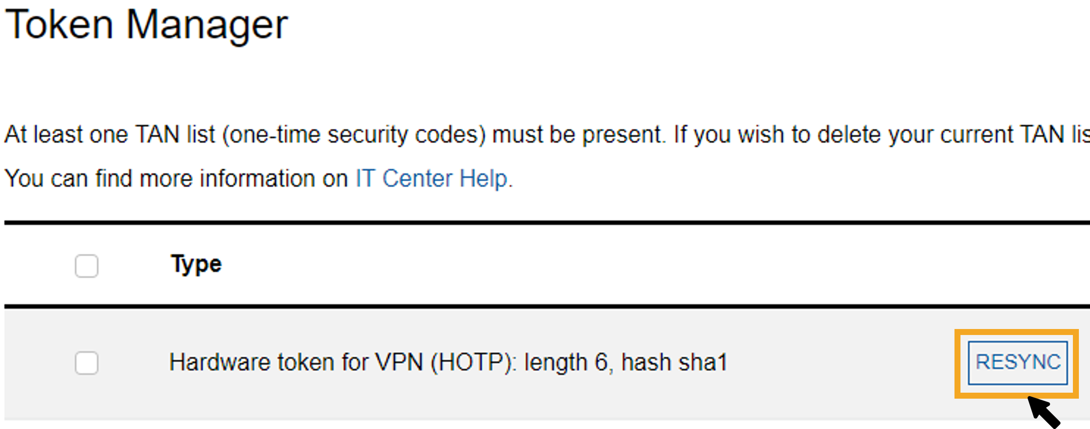This screenshot has width=1090, height=429.
Task: Click the "hash sha1" token detail
Action: click(674, 363)
